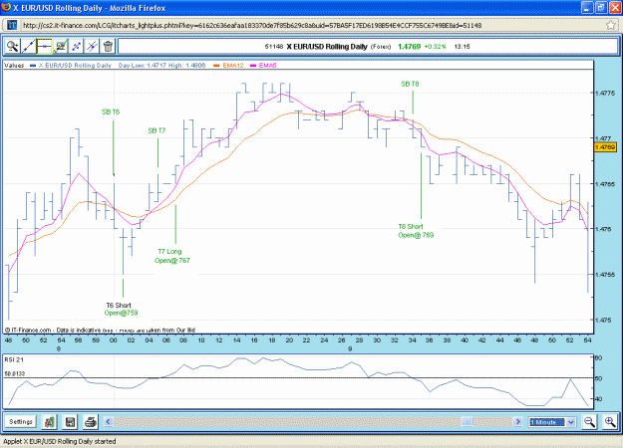Image resolution: width=623 pixels, height=448 pixels.
Task: Click the floppy disk save icon
Action: [x=71, y=421]
